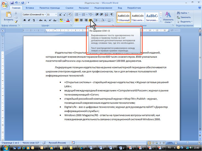The image size is (202, 151).
Task: Apply strikethrough formatting
Action: [x=41, y=20]
